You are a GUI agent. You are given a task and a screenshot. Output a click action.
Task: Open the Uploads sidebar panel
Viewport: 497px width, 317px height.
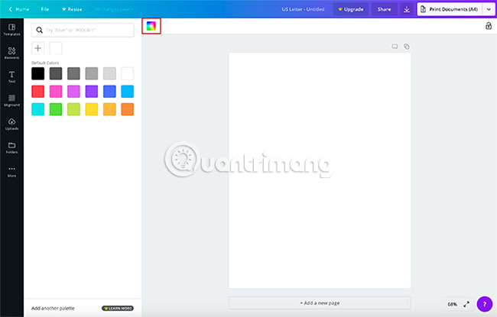point(11,125)
